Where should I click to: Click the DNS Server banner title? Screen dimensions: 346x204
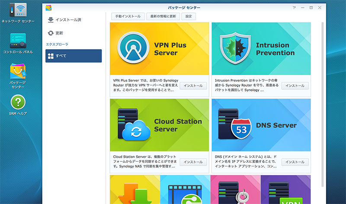click(x=276, y=125)
